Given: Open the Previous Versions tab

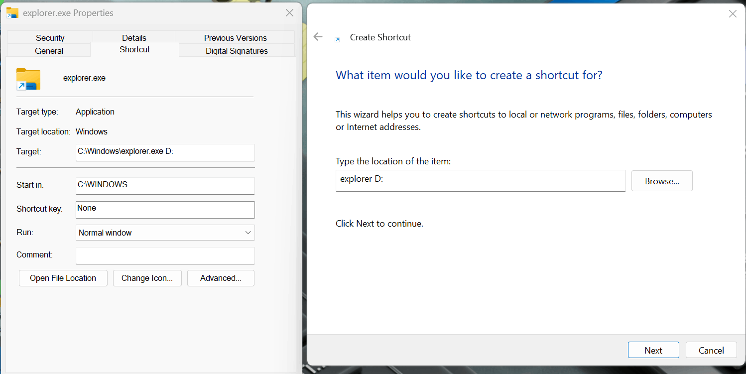Looking at the screenshot, I should point(235,37).
